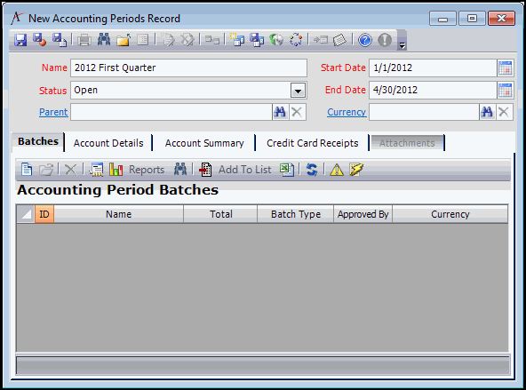The height and width of the screenshot is (390, 526).
Task: Click the grayed open folder icon in batches toolbar
Action: coord(46,170)
